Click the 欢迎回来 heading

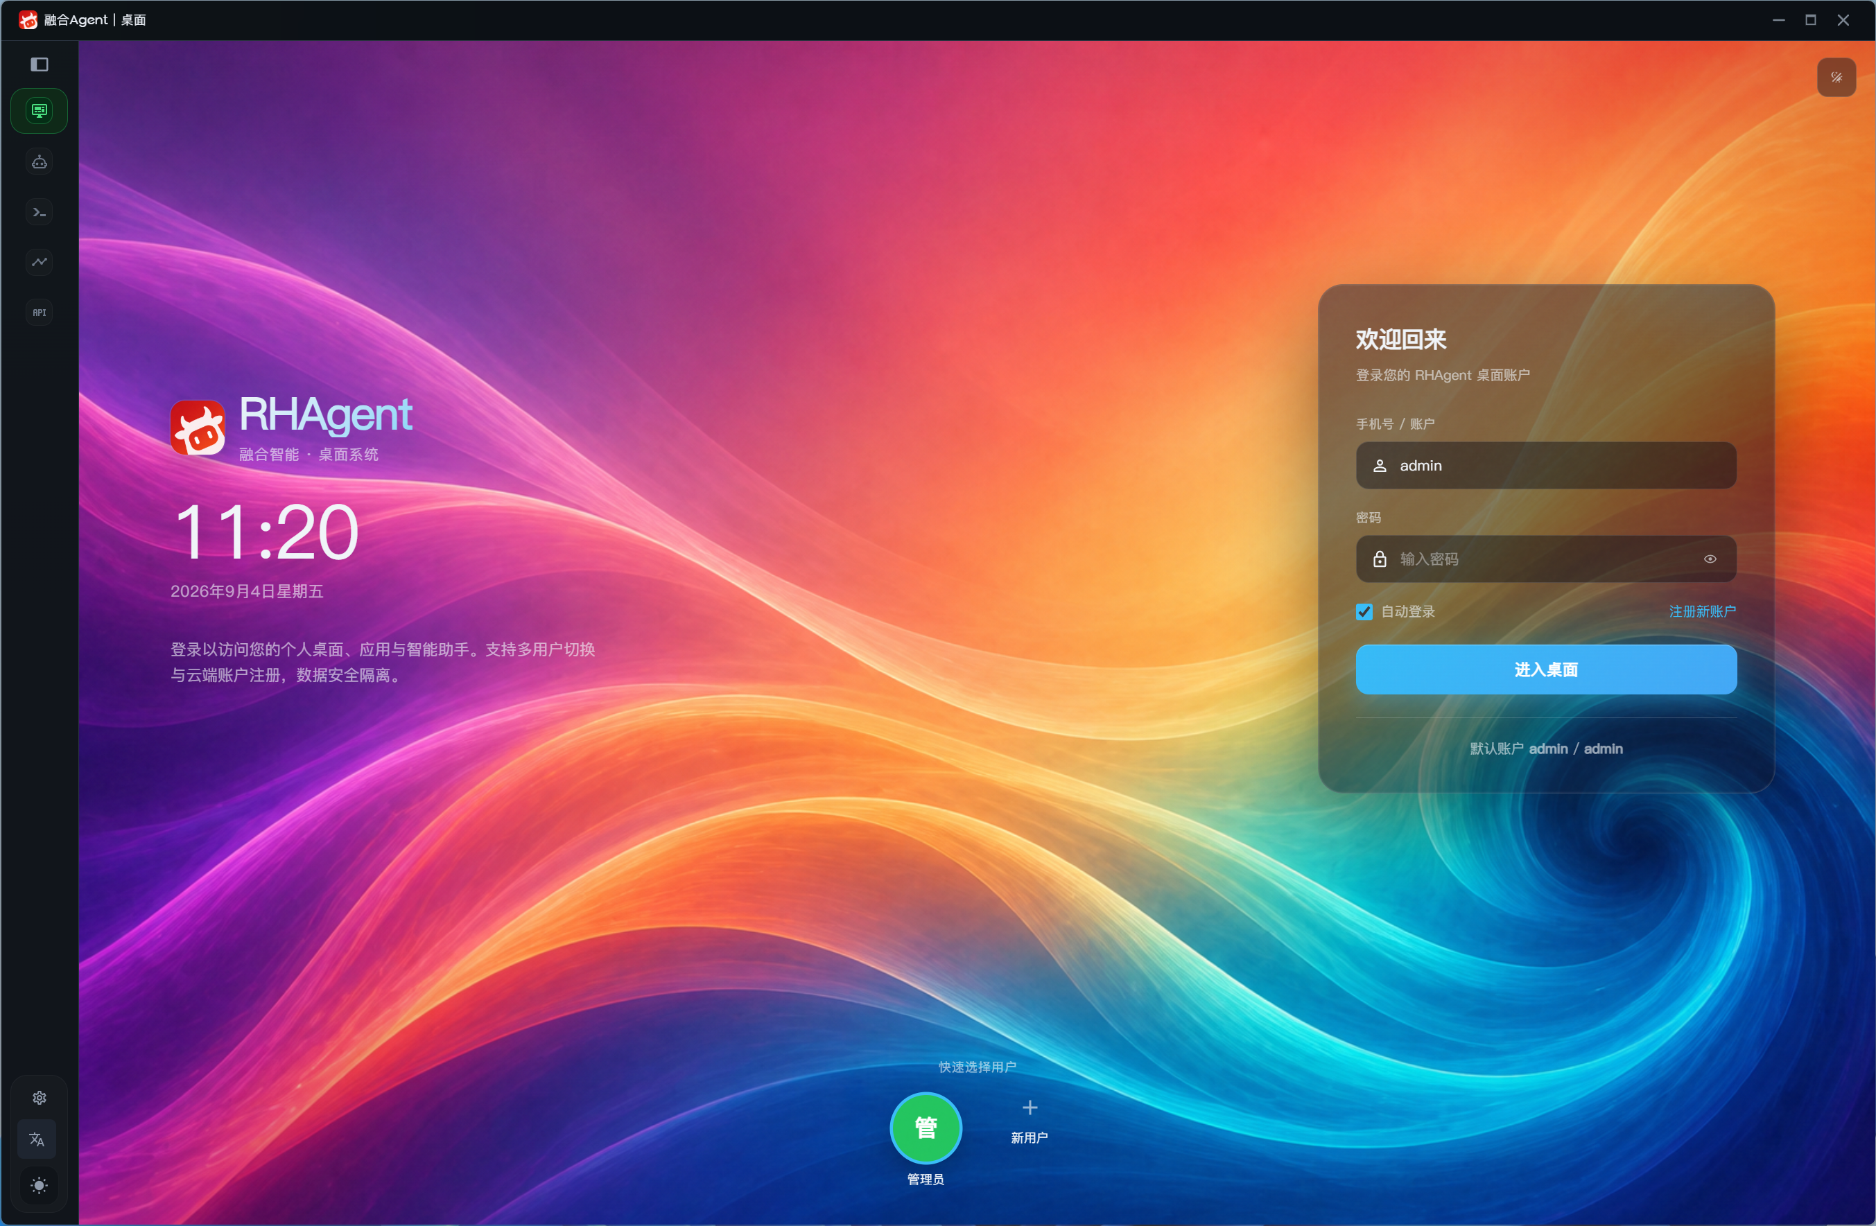pyautogui.click(x=1400, y=340)
